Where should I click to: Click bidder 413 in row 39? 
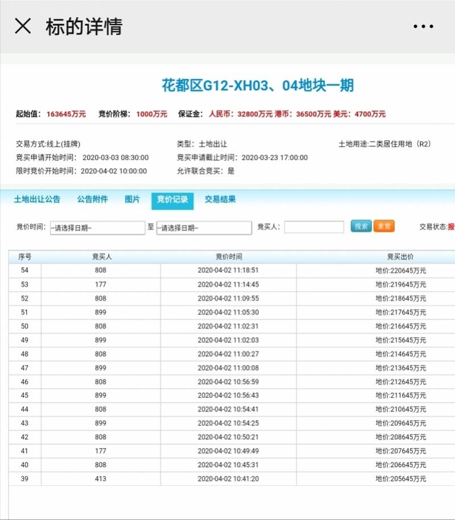pos(101,479)
